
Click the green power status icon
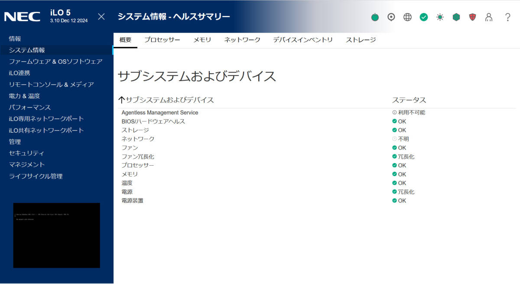pos(375,17)
